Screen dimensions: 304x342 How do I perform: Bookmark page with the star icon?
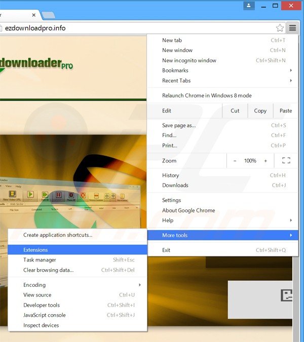280,28
